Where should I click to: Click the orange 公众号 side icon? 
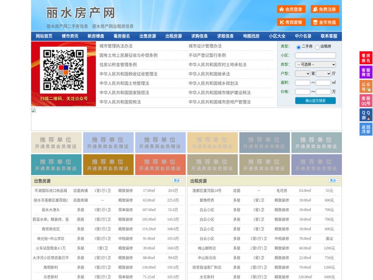point(366,87)
